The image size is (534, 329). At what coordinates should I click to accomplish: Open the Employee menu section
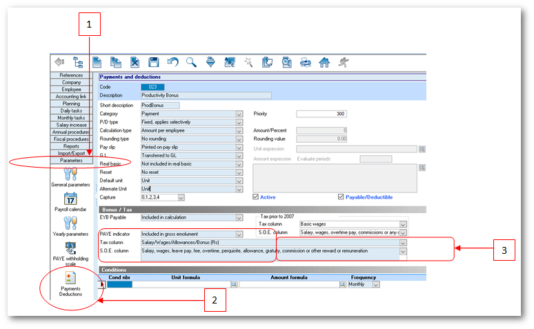(71, 90)
